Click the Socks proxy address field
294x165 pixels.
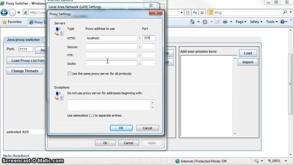(x=111, y=63)
